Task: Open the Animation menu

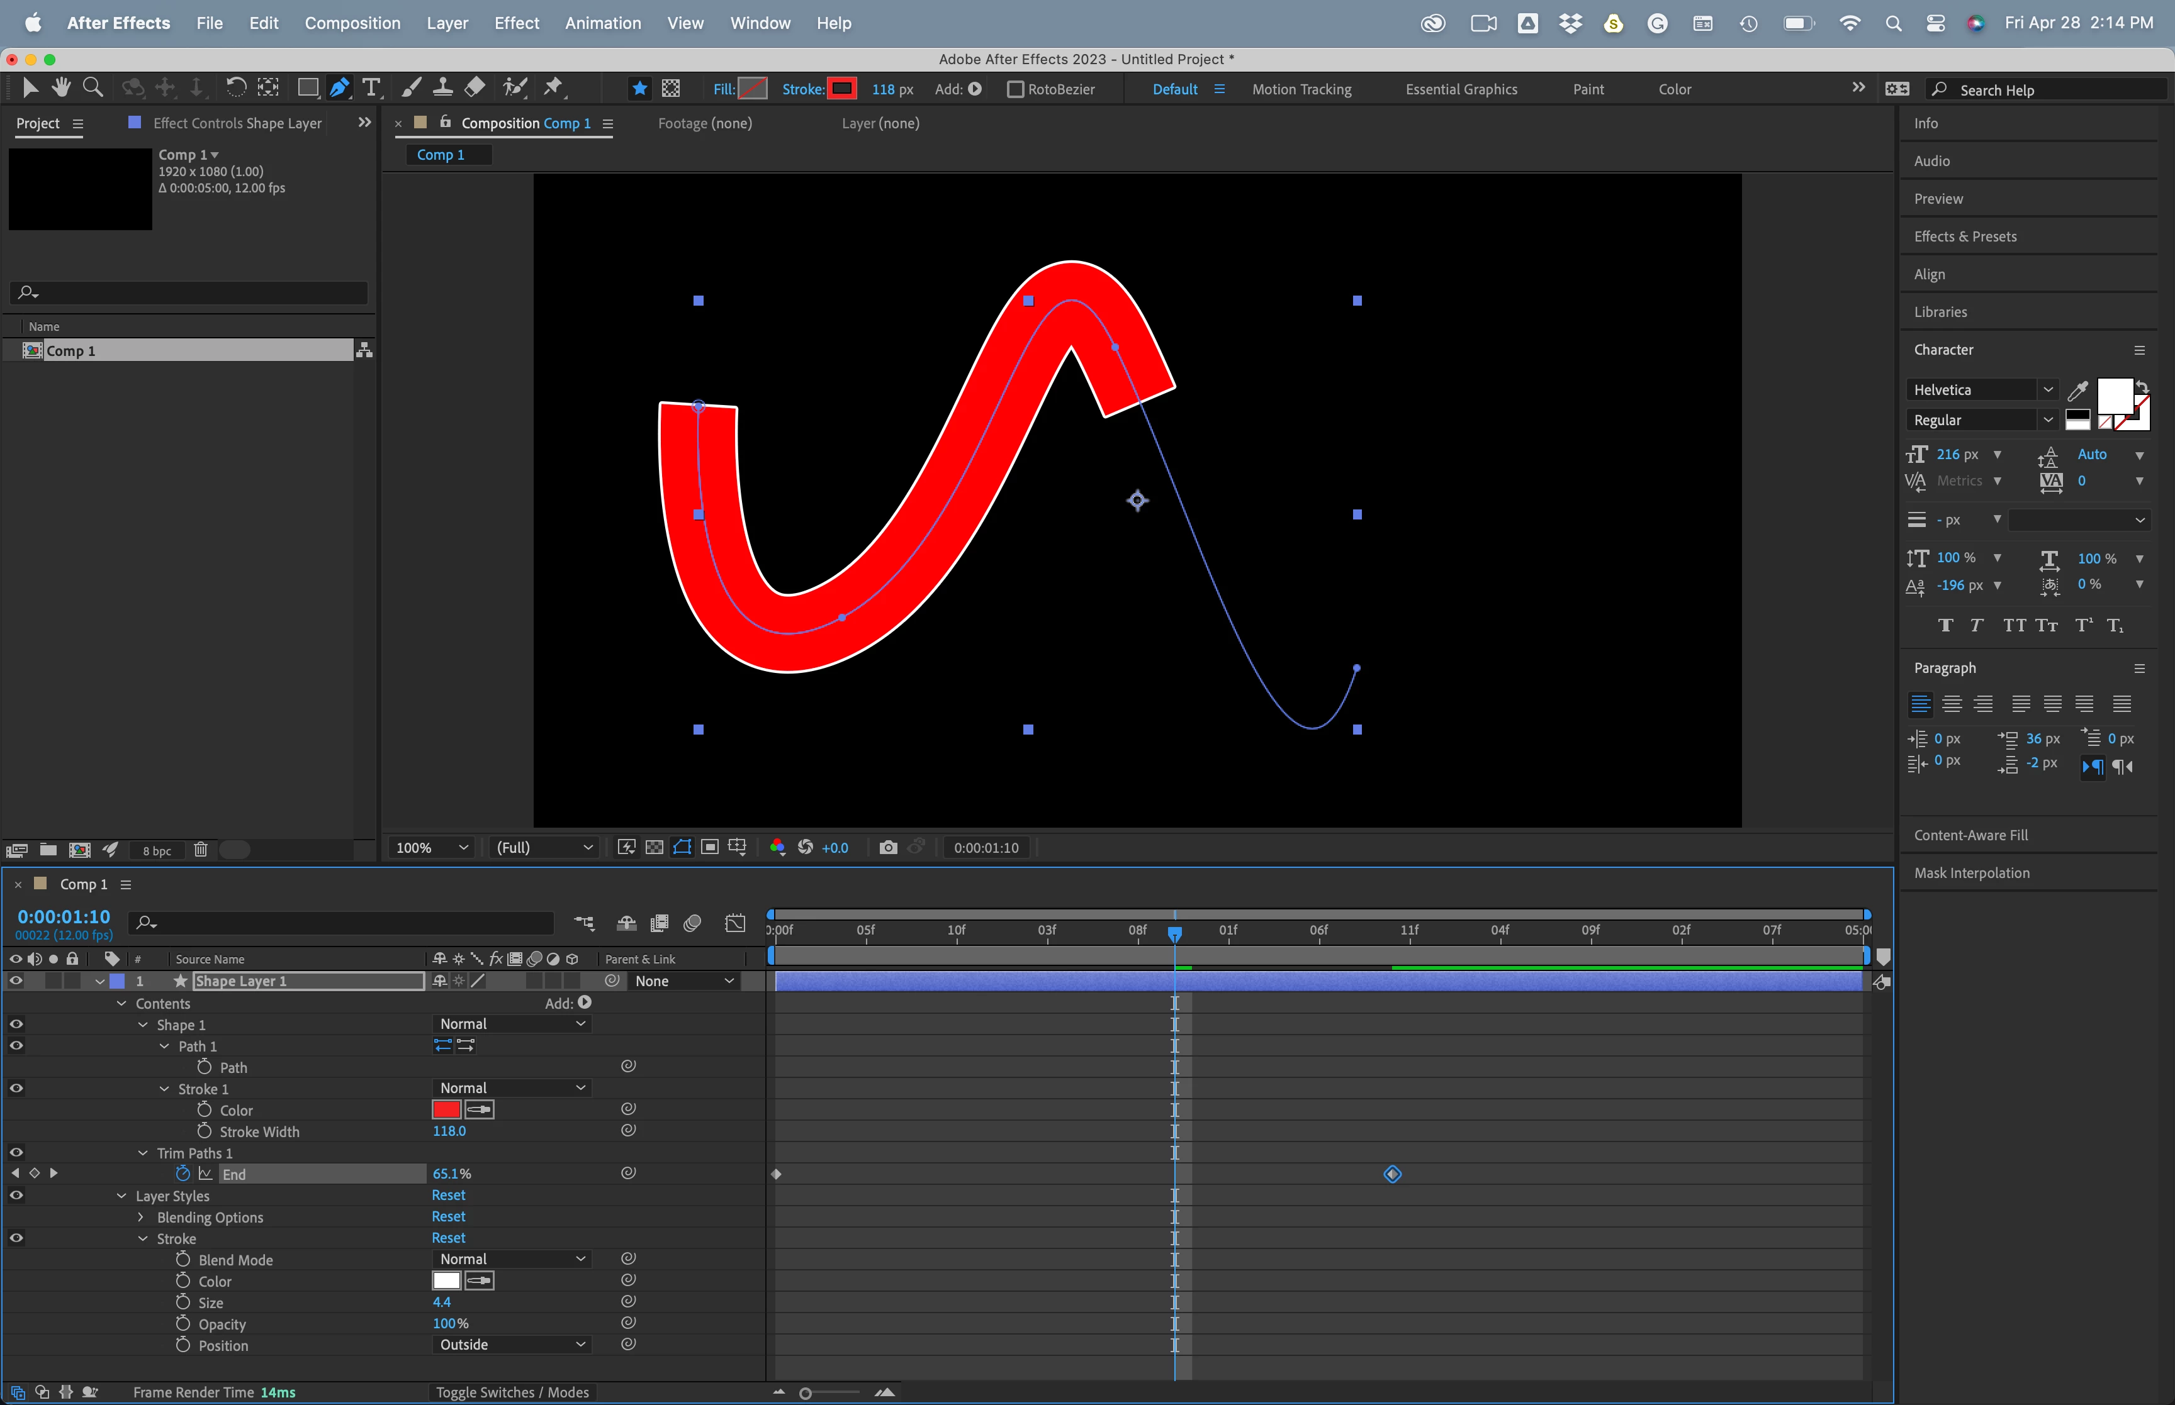Action: (x=602, y=23)
